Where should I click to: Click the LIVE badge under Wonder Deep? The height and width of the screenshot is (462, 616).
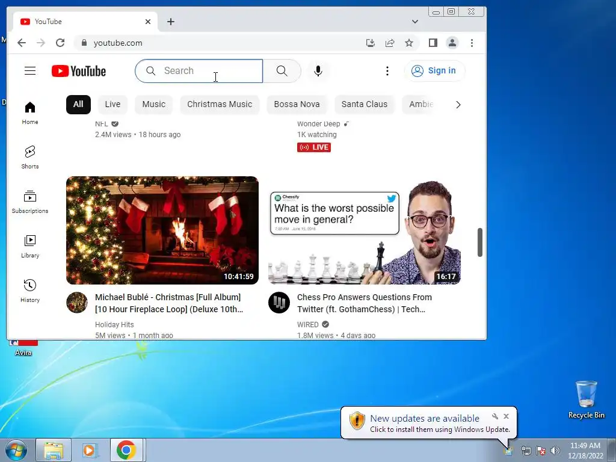click(x=314, y=147)
